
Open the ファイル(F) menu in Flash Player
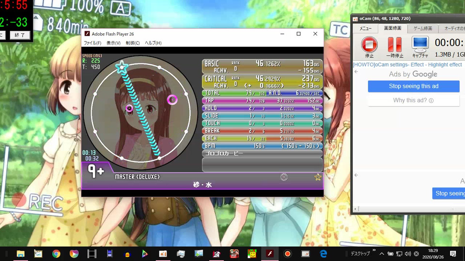[92, 43]
